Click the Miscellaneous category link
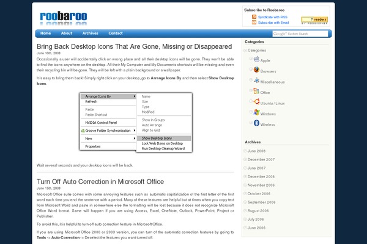This screenshot has width=367, height=244. pyautogui.click(x=272, y=82)
